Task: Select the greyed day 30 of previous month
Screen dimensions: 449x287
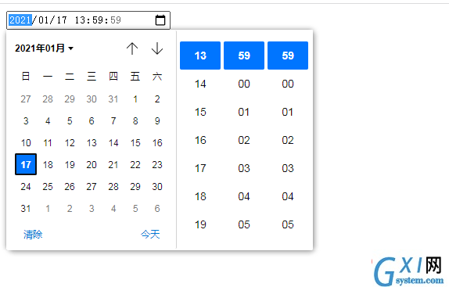Action: 92,99
